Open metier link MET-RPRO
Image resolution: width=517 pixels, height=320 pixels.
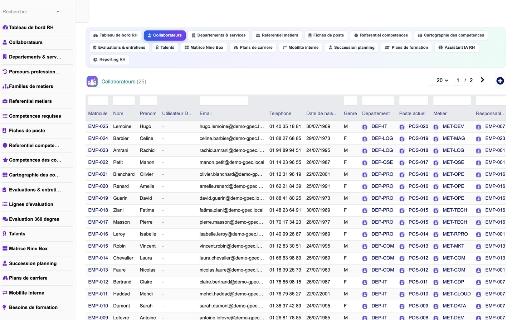tap(455, 234)
